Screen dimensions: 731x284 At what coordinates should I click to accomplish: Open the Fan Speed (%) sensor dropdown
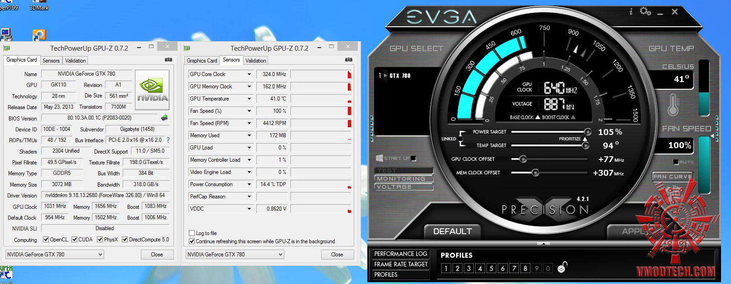[x=249, y=111]
